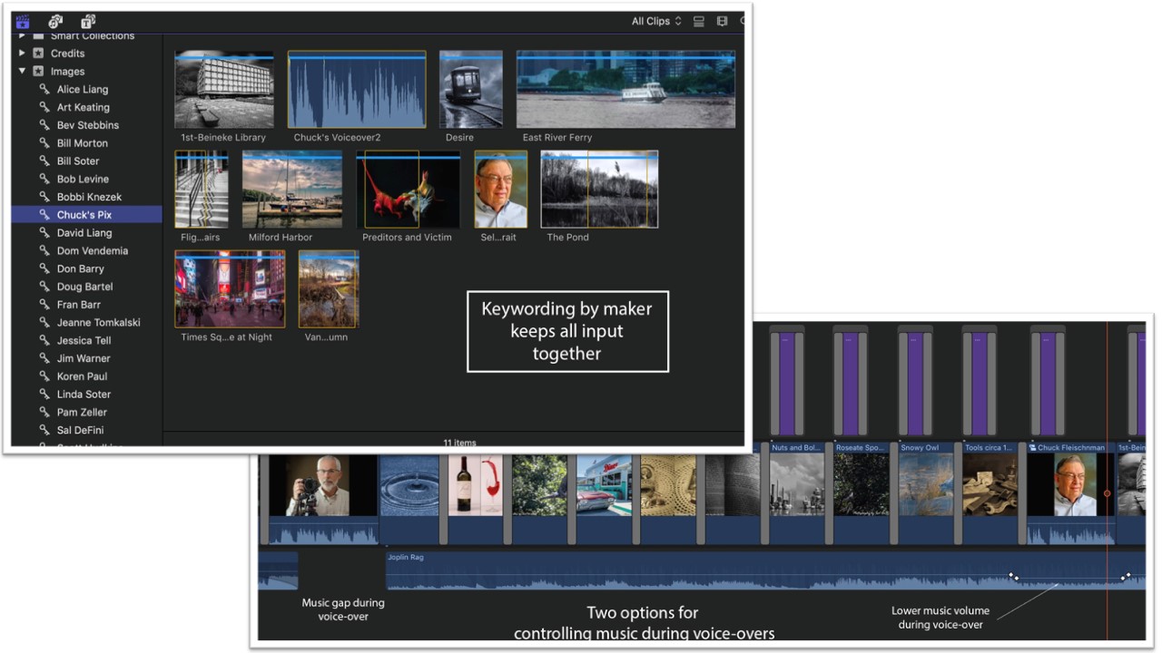
Task: Click the key icon beside David Liang
Action: [44, 233]
